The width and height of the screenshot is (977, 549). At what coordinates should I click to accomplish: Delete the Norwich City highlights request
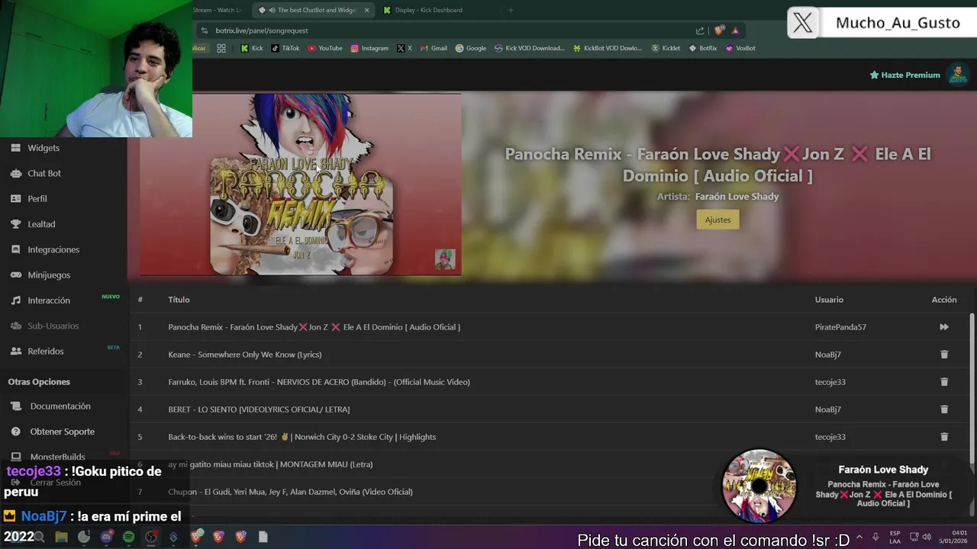point(944,437)
